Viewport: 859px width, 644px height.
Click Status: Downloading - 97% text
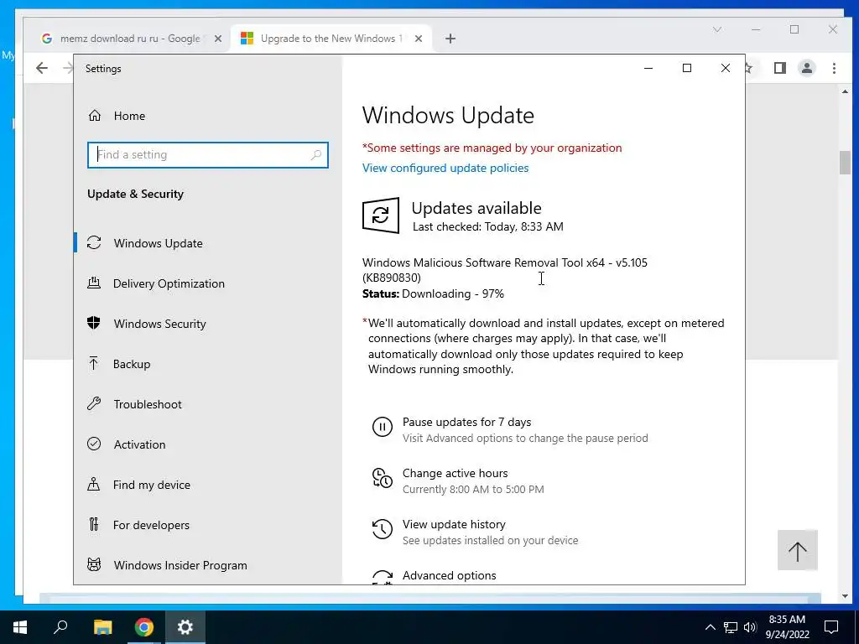(433, 294)
